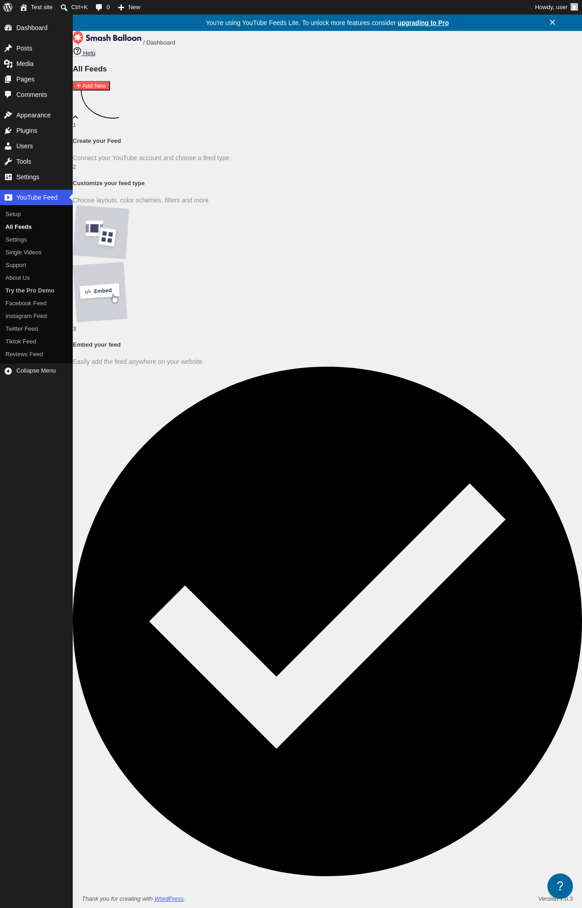The height and width of the screenshot is (908, 582).
Task: Open Posts menu
Action: [36, 48]
